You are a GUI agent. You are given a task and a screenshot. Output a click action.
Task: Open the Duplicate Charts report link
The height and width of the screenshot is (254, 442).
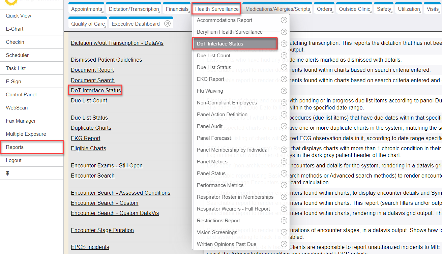pyautogui.click(x=91, y=128)
